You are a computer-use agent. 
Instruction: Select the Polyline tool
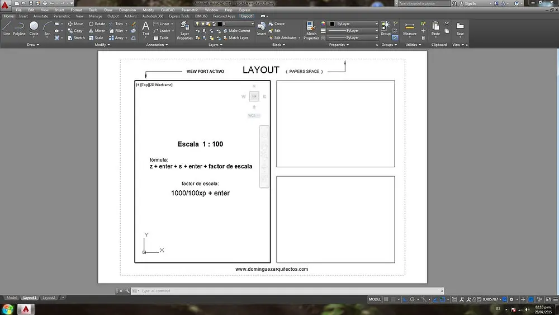(x=19, y=28)
